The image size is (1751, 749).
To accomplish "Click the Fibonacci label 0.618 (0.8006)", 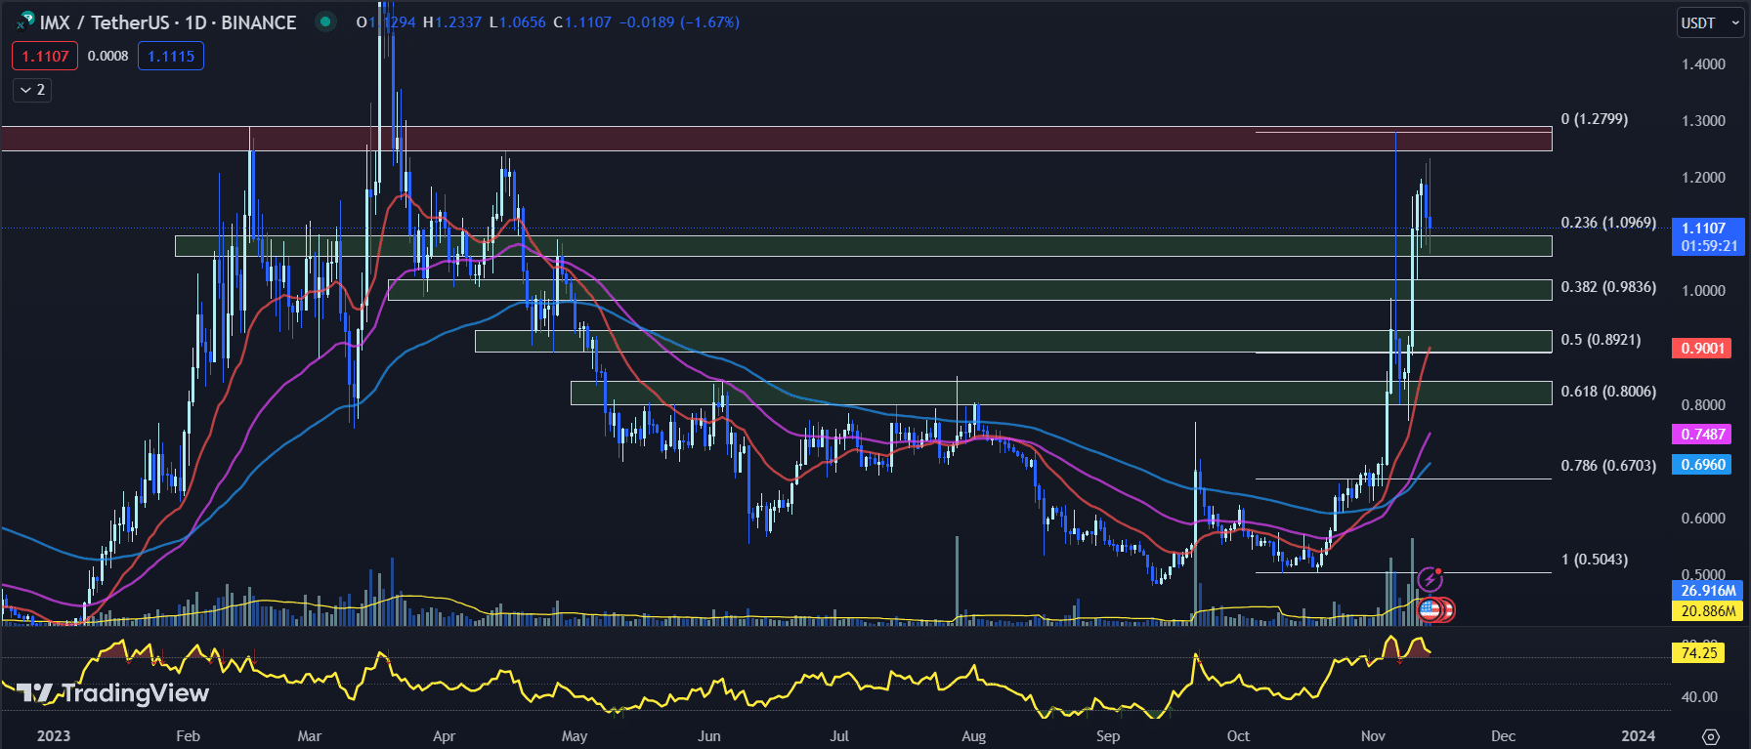I will pyautogui.click(x=1608, y=392).
